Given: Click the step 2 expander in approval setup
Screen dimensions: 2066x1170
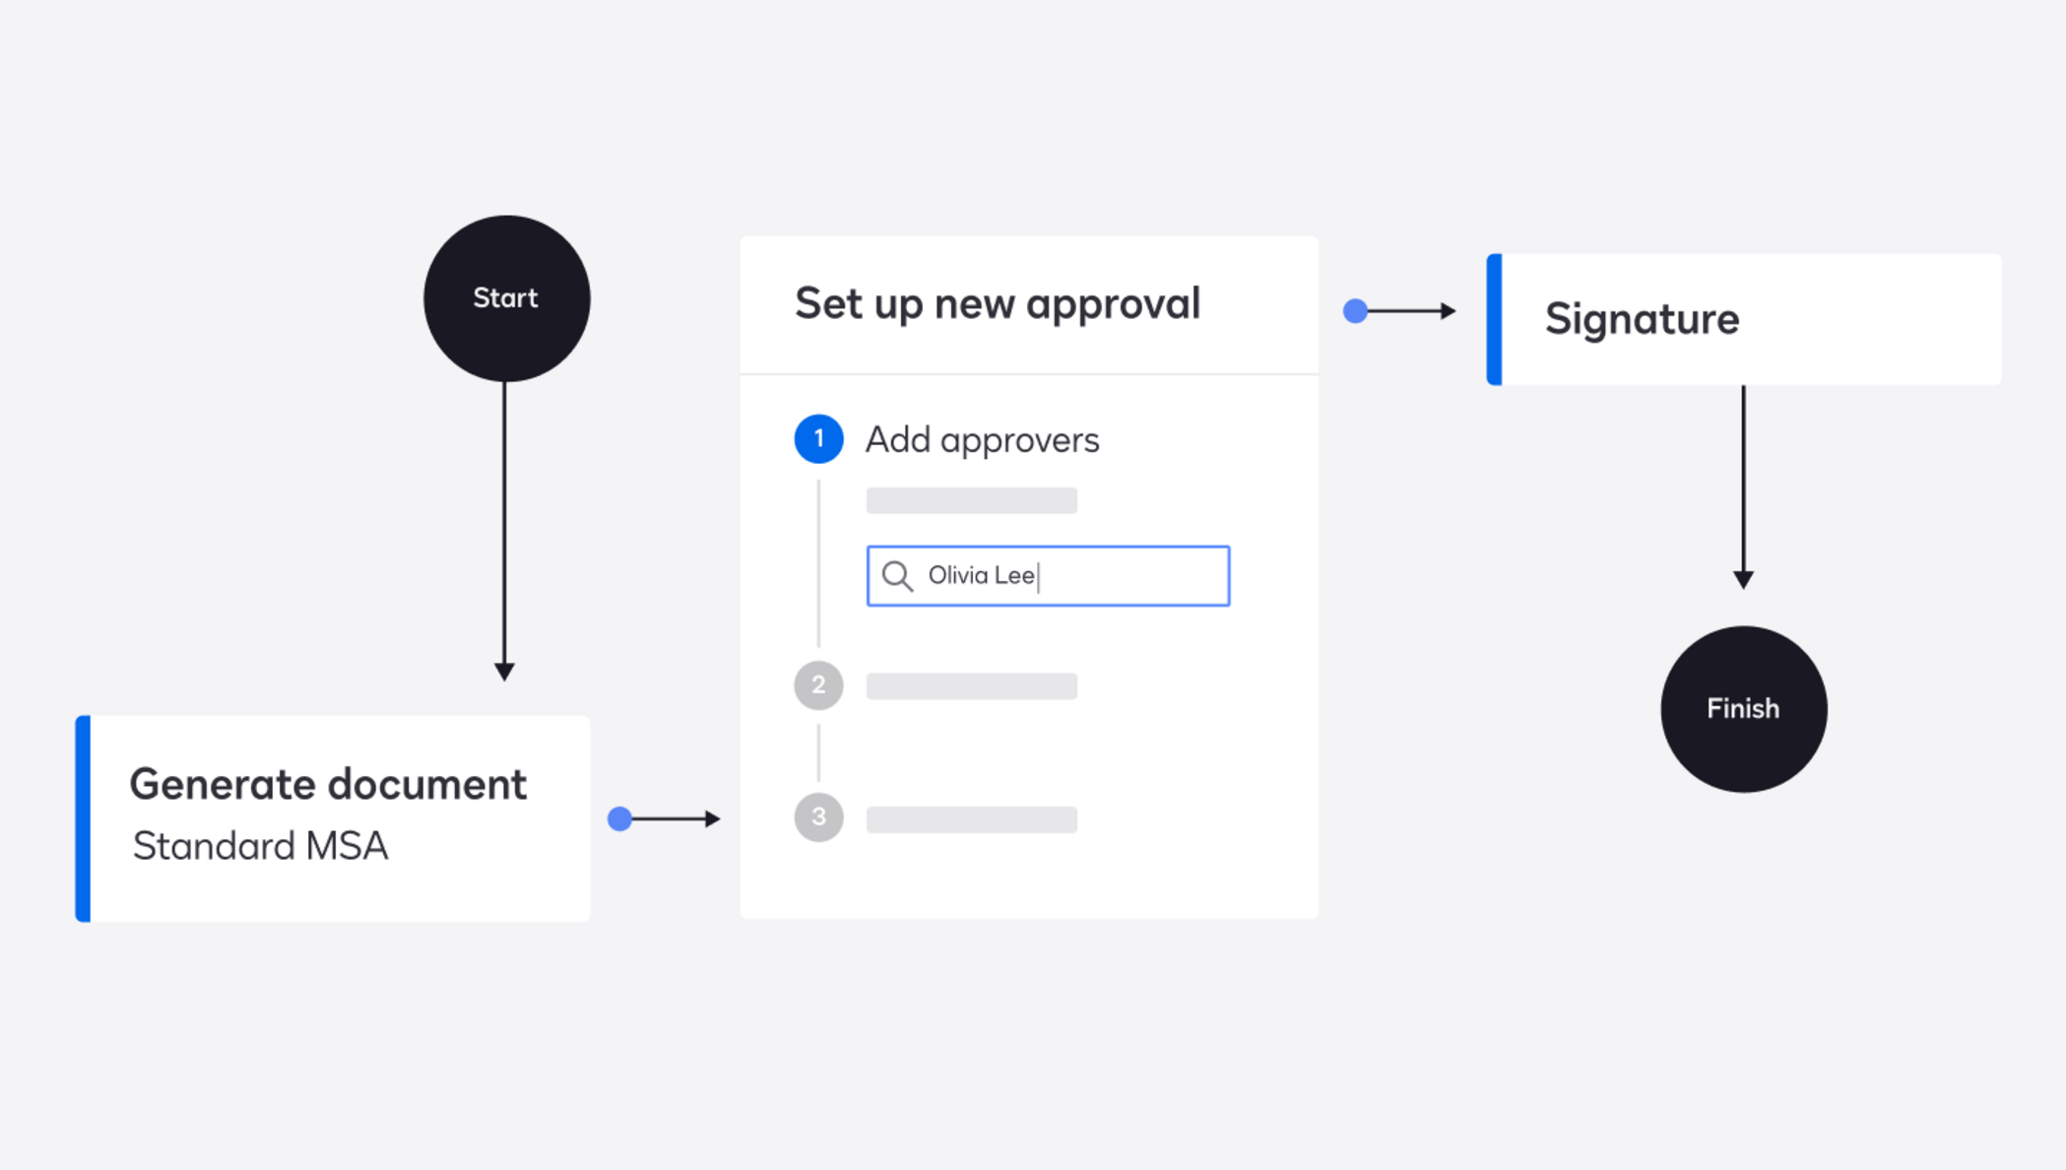Looking at the screenshot, I should pyautogui.click(x=818, y=682).
